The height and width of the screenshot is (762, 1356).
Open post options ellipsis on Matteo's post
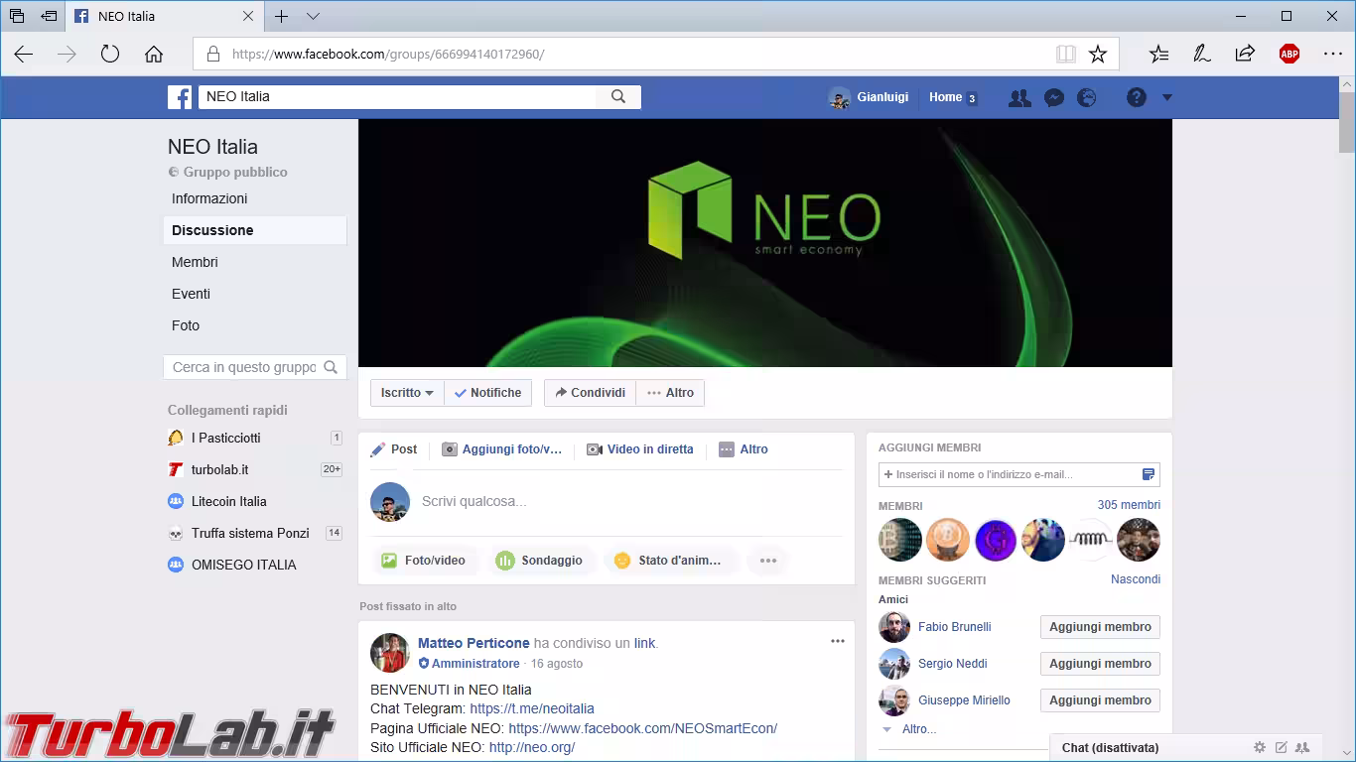coord(838,641)
